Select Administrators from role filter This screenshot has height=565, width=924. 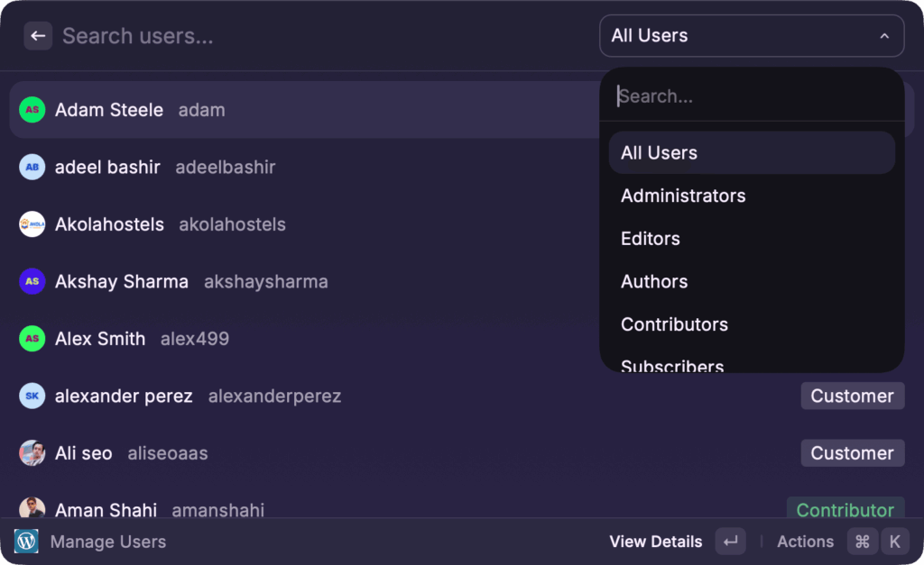click(x=683, y=196)
